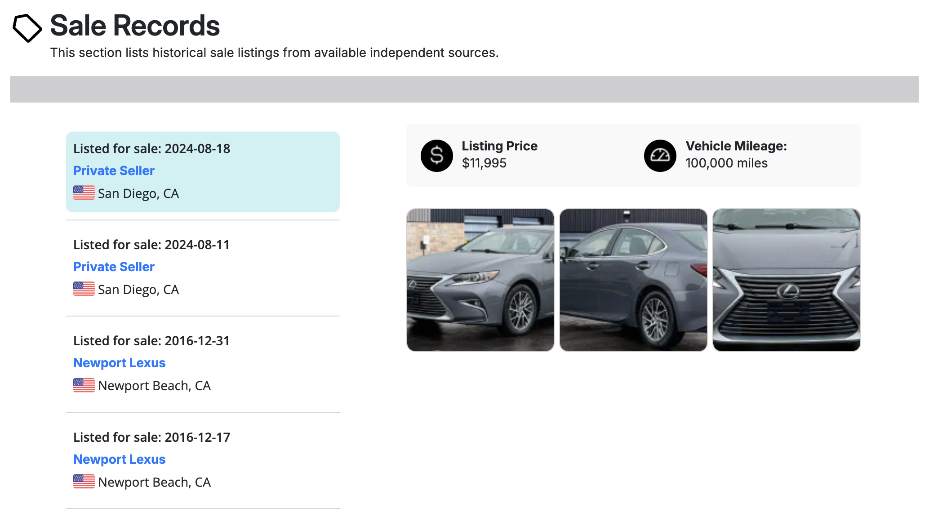Click the US flag in 2024-08-11 listing
This screenshot has height=532, width=929.
(84, 289)
